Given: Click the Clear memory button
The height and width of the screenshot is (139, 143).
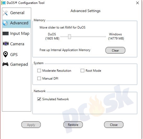Looking at the screenshot, I should (x=115, y=50).
